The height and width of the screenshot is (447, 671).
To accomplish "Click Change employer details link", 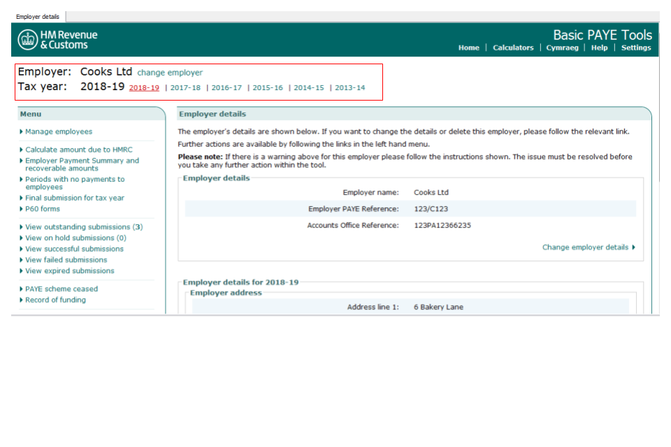I will [x=586, y=247].
